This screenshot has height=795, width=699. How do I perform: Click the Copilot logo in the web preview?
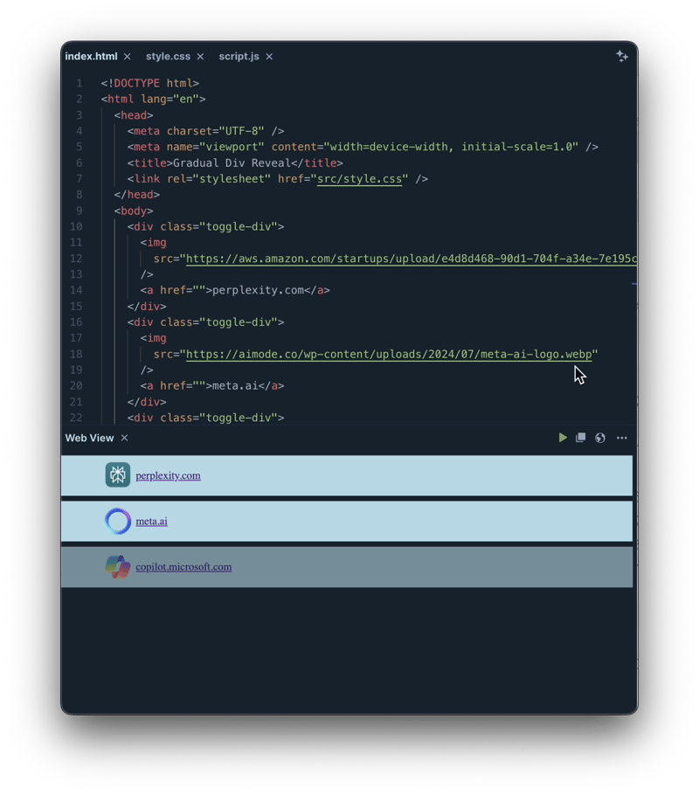(x=117, y=566)
